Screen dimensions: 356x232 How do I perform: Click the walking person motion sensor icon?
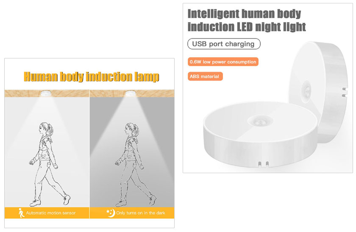[21, 213]
